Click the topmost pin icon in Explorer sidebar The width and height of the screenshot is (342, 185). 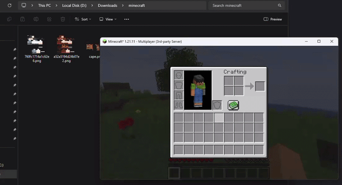coord(15,50)
